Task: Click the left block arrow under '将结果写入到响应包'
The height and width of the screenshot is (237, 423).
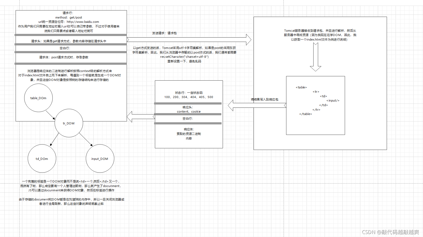Action: click(x=257, y=105)
